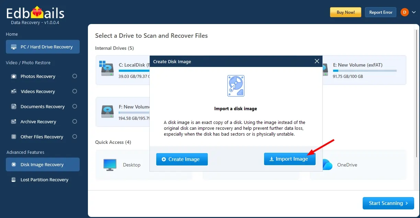Toggle the Videos Recovery radio circle
This screenshot has width=420, height=218.
pyautogui.click(x=75, y=91)
